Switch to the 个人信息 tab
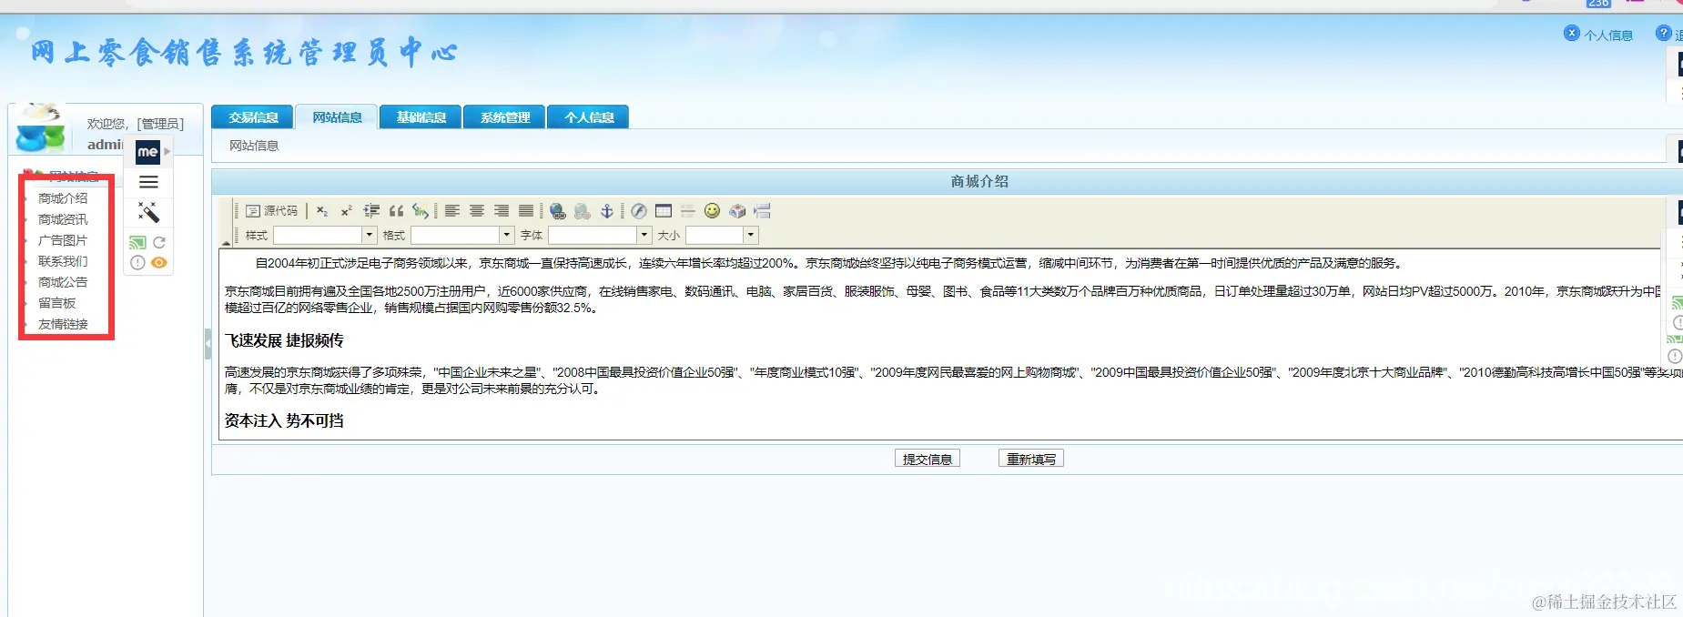The height and width of the screenshot is (617, 1683). tap(589, 117)
